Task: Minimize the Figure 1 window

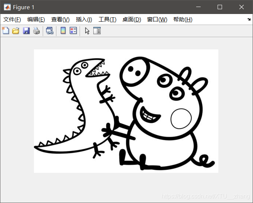Action: (x=198, y=7)
